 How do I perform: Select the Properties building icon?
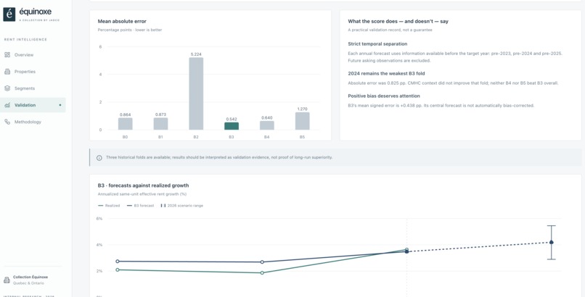[x=7, y=72]
